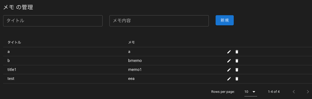312x99 pixels.
Task: Click pencil icon for row "b"
Action: [229, 61]
